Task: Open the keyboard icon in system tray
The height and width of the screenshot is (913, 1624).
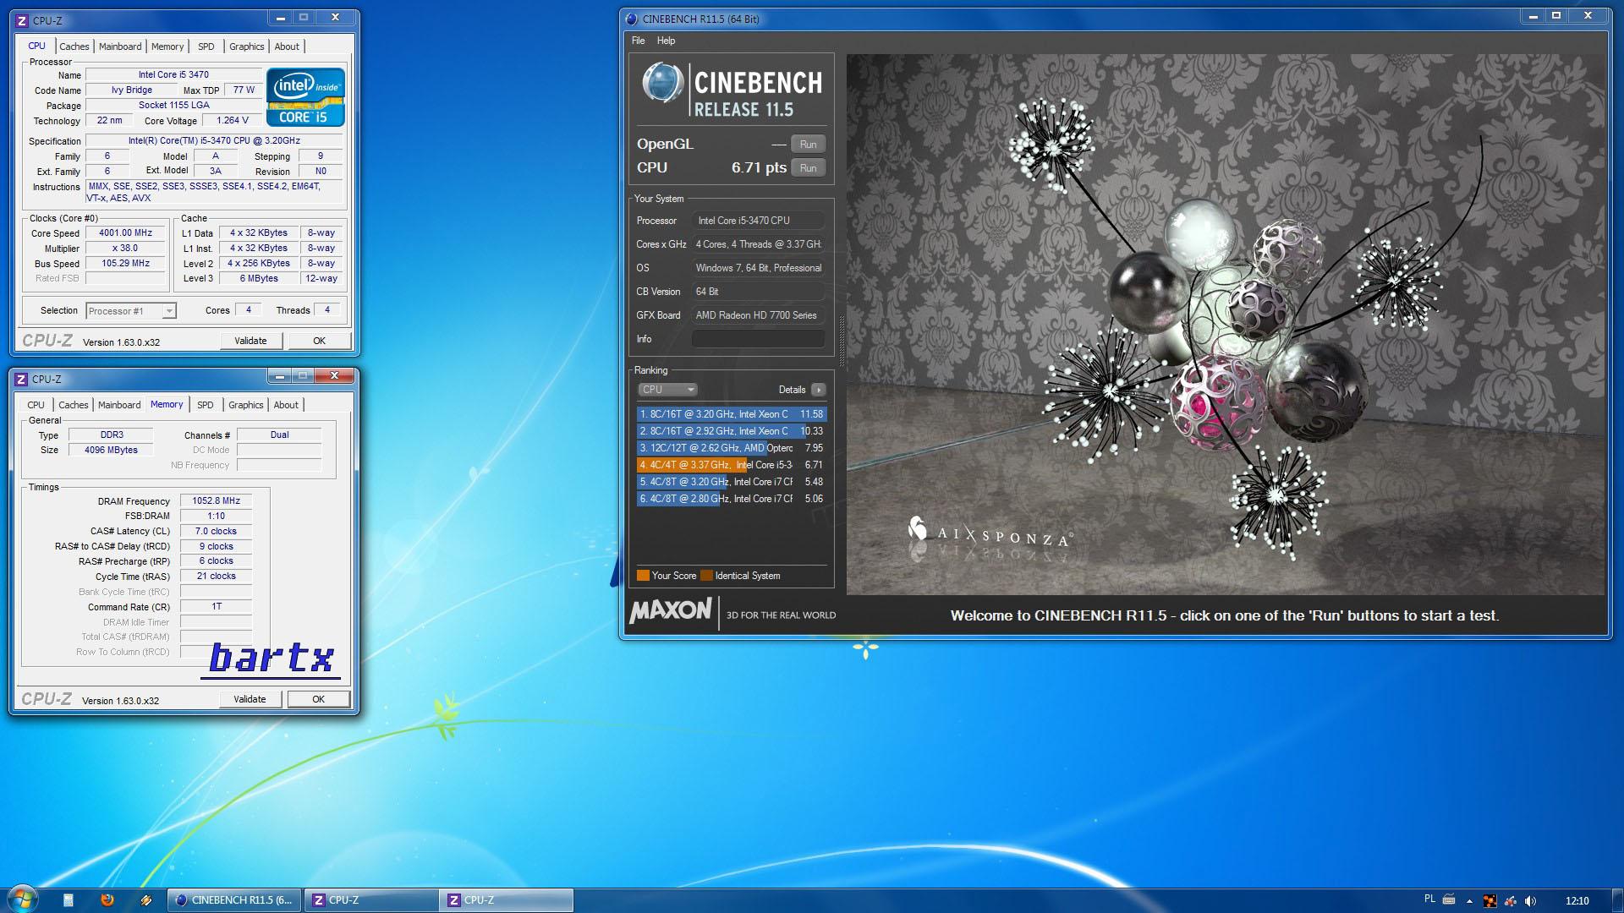Action: (x=1449, y=900)
